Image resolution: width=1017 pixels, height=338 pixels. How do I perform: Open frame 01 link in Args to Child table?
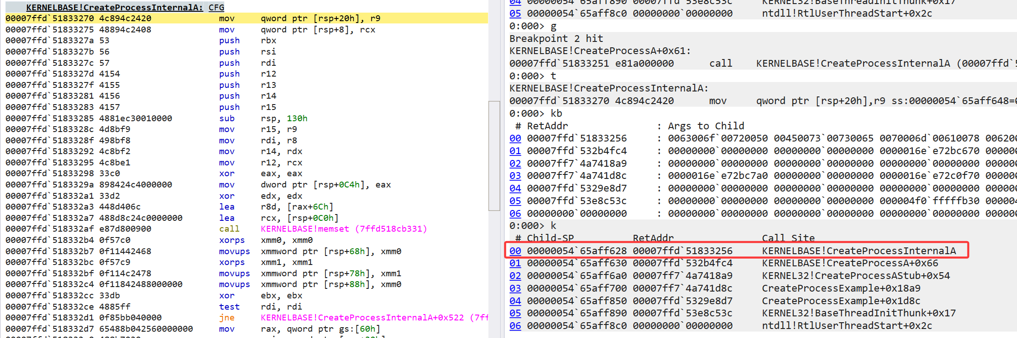[x=515, y=151]
